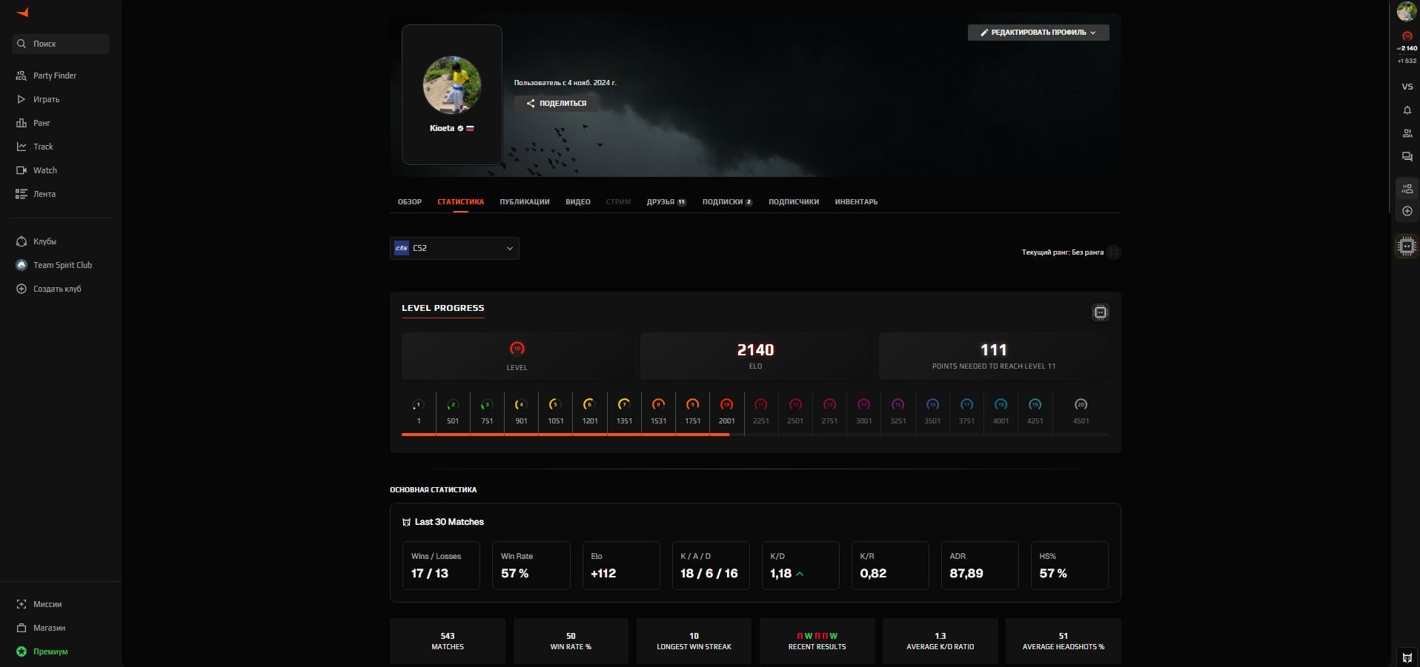The image size is (1420, 667).
Task: Expand Редактировать профиль dropdown
Action: (x=1038, y=33)
